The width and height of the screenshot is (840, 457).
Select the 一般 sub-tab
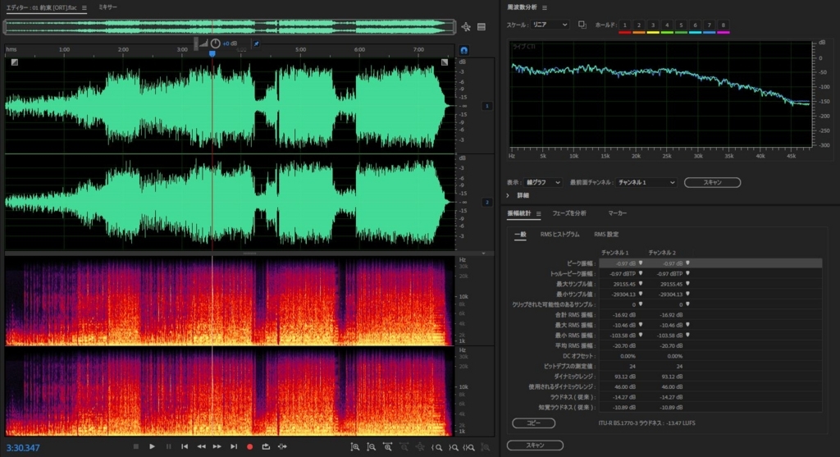pos(520,235)
